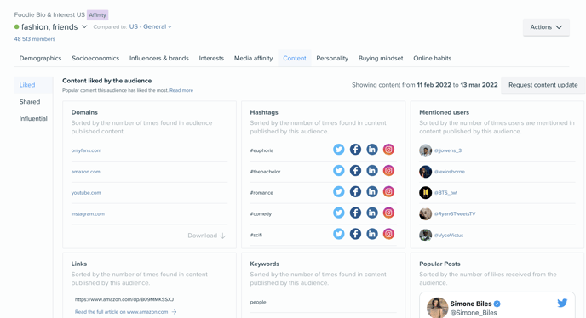Open the US - General comparison dropdown
The height and width of the screenshot is (318, 586).
[x=150, y=26]
